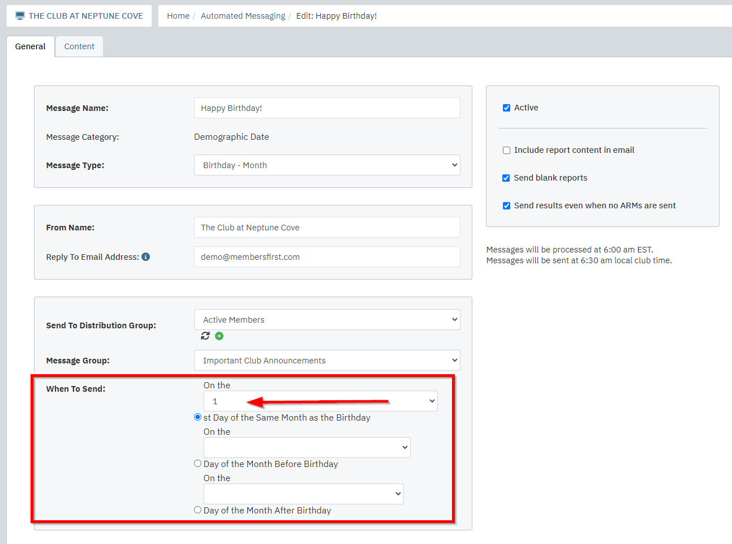Select Day of the Month Before Birthday

pos(197,464)
